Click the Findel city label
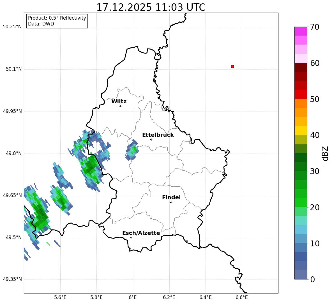This screenshot has width=332, height=303. coord(171,197)
